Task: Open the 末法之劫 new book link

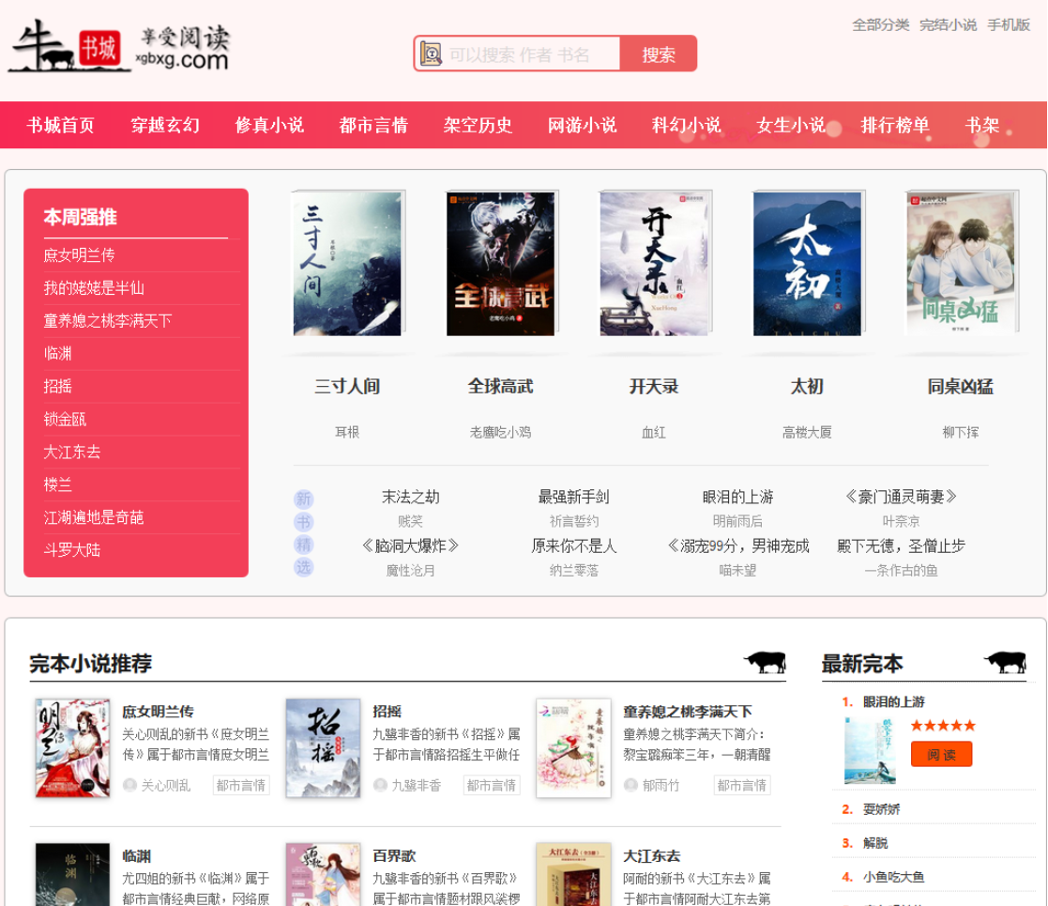Action: click(x=410, y=497)
